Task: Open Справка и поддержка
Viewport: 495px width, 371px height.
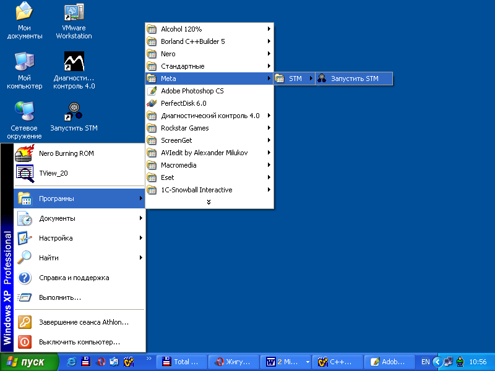Action: [x=80, y=278]
